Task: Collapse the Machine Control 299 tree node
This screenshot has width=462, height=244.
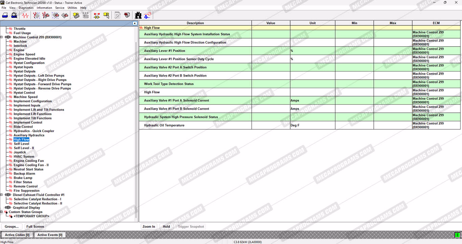Action: [2, 37]
